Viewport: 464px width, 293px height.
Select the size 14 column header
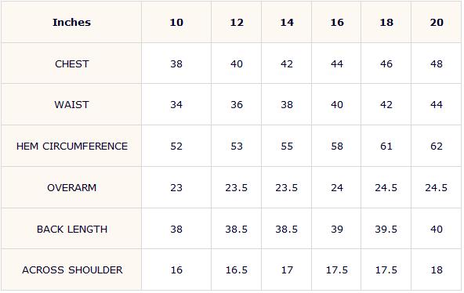point(287,23)
